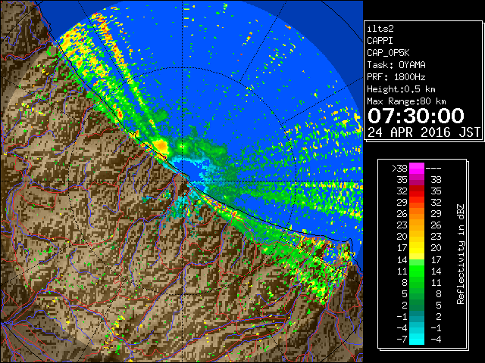Click the 'CAP_OP5K' text line
Viewport: 485px width, 363px height.
pos(388,53)
